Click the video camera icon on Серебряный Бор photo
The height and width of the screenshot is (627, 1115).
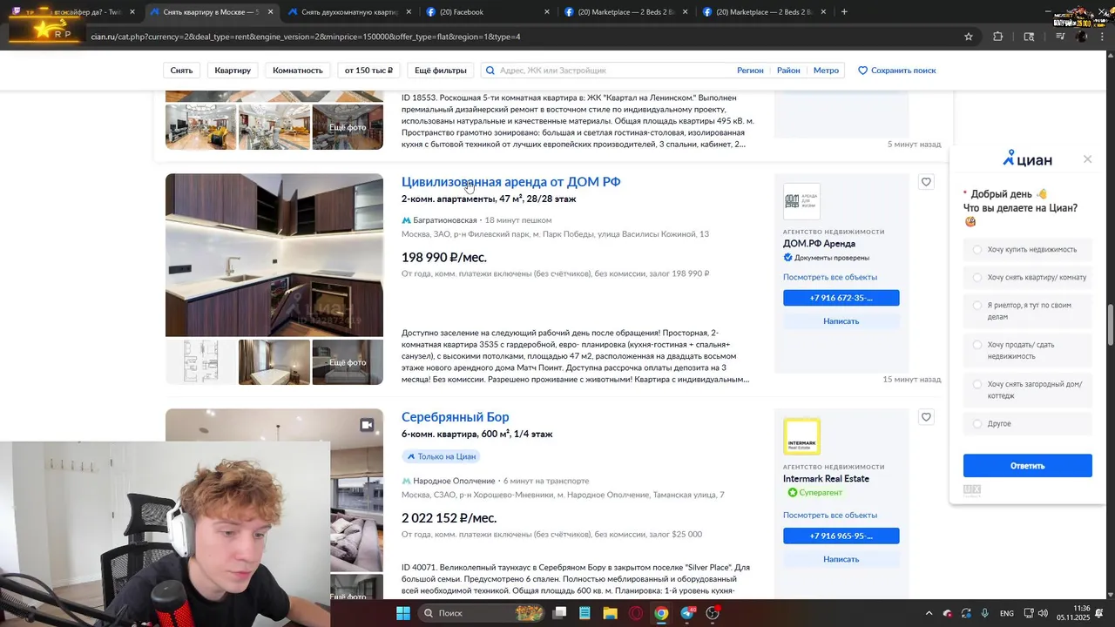pyautogui.click(x=367, y=425)
